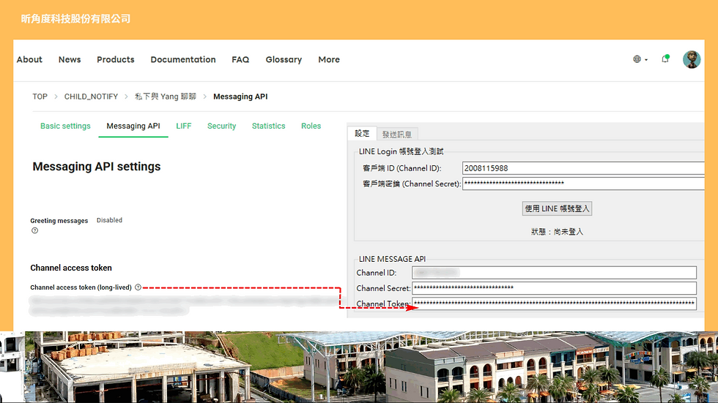Go to TOP in breadcrumb
Screen dimensions: 718x403
pos(40,97)
